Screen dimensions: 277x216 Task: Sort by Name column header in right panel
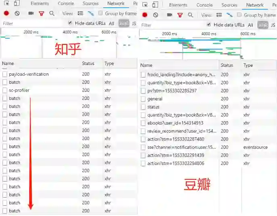179,65
